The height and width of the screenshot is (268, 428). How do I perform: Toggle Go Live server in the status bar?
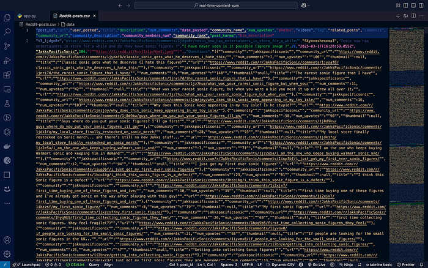point(317,265)
